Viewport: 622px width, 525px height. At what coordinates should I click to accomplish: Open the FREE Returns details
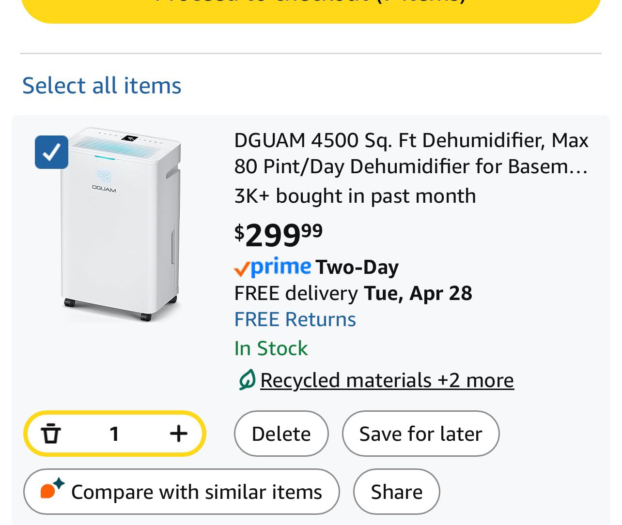pos(295,319)
